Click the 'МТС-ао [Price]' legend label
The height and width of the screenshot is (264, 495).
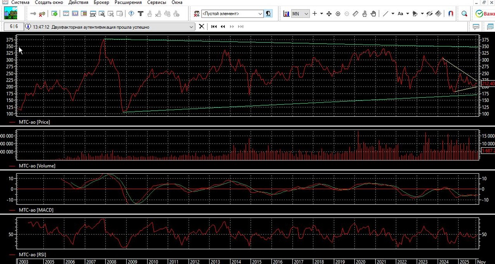[34, 122]
